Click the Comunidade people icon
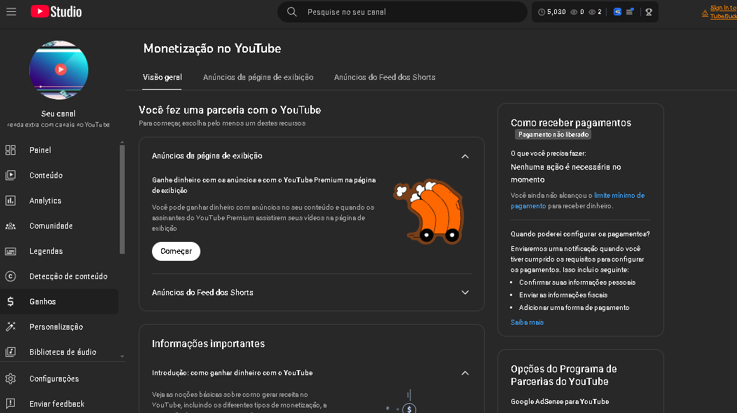737x413 pixels. [11, 226]
